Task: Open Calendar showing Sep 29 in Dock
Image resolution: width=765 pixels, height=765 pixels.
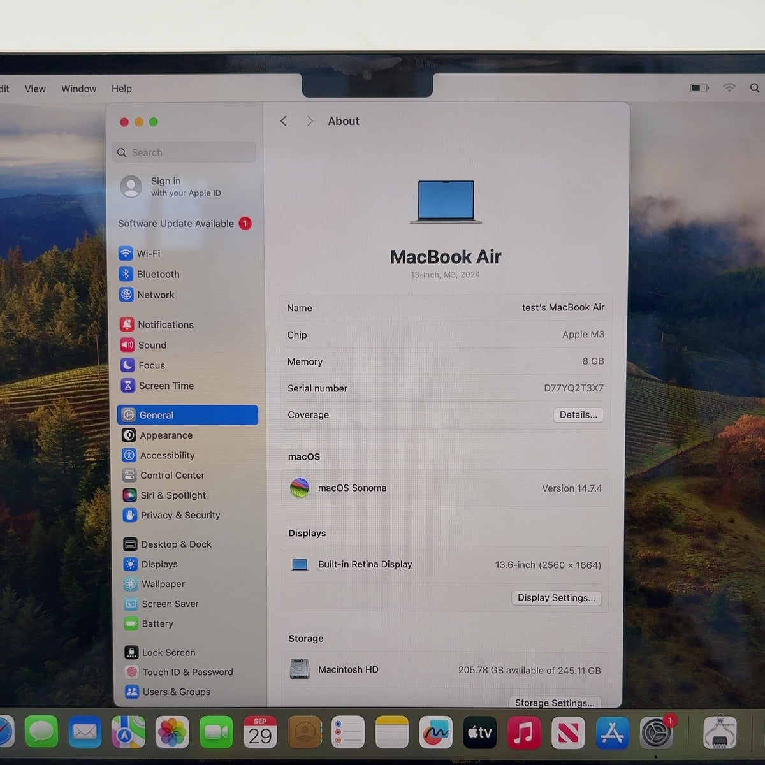Action: pyautogui.click(x=260, y=732)
